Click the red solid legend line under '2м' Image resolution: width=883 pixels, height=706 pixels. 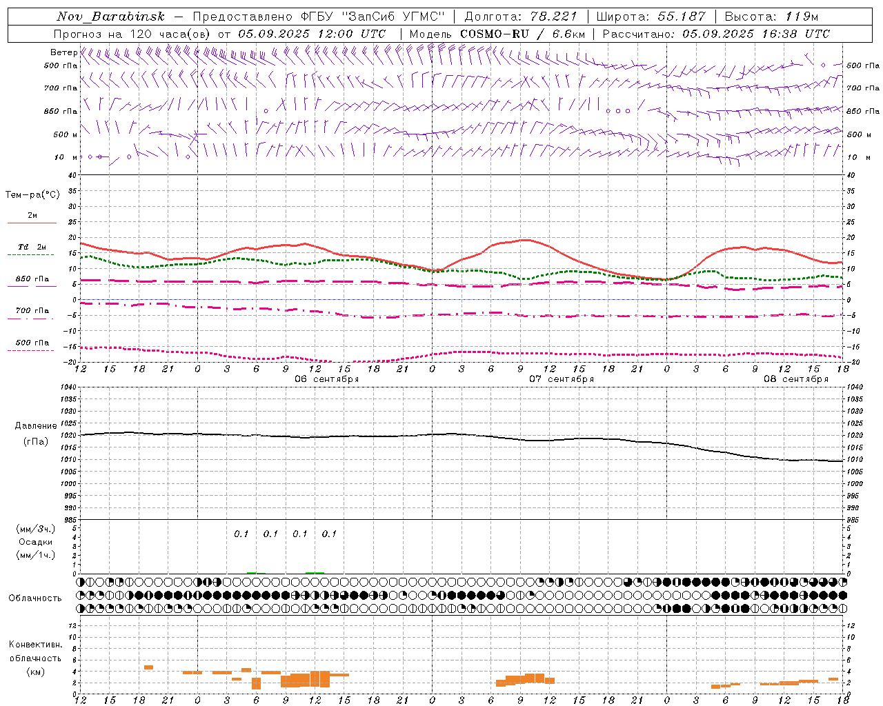tap(32, 223)
